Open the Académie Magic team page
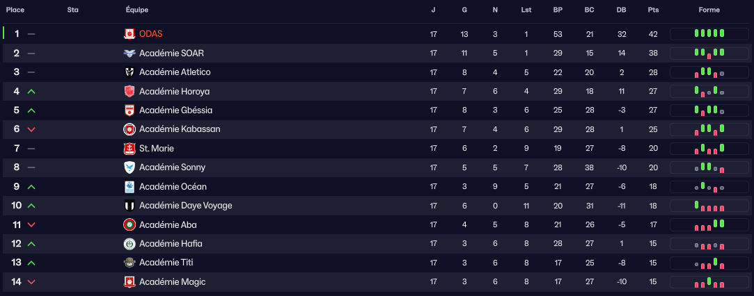This screenshot has width=754, height=296. 172,282
